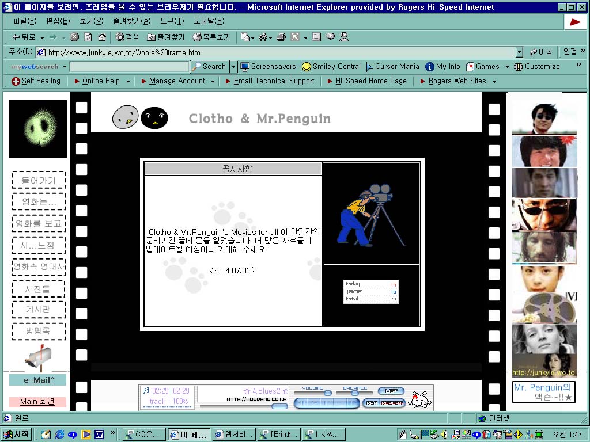The height and width of the screenshot is (442, 590).
Task: Open the Online Help dropdown
Action: point(128,82)
